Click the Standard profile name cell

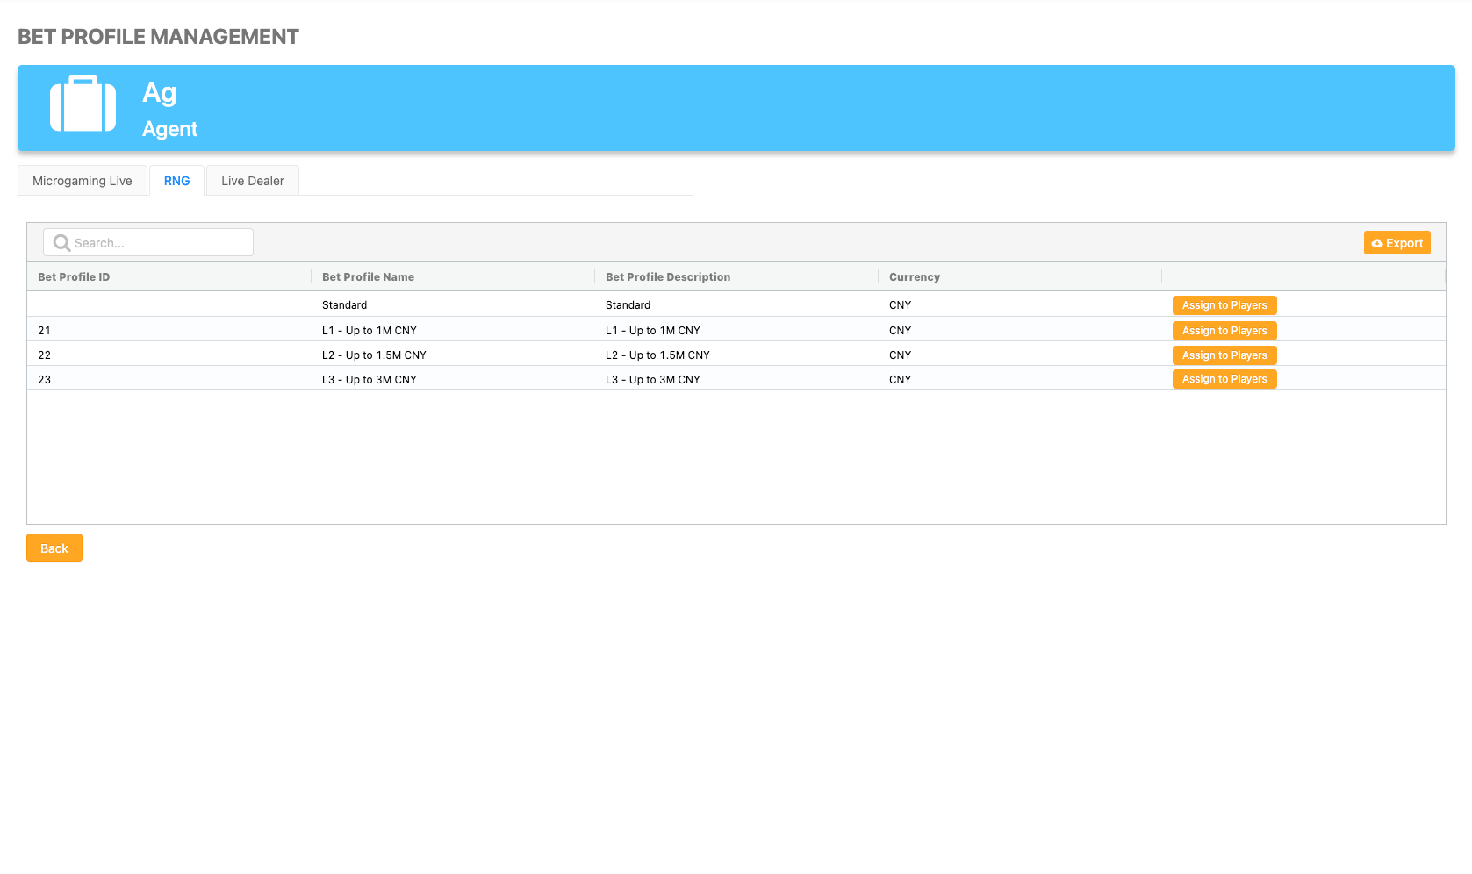click(x=344, y=305)
